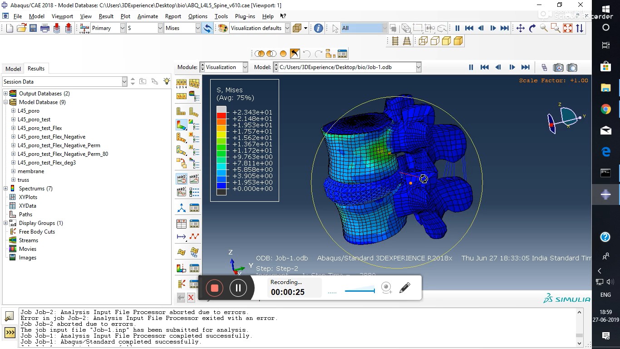Screen dimensions: 620x349
Task: Toggle the light bulb filter icon
Action: pyautogui.click(x=167, y=81)
